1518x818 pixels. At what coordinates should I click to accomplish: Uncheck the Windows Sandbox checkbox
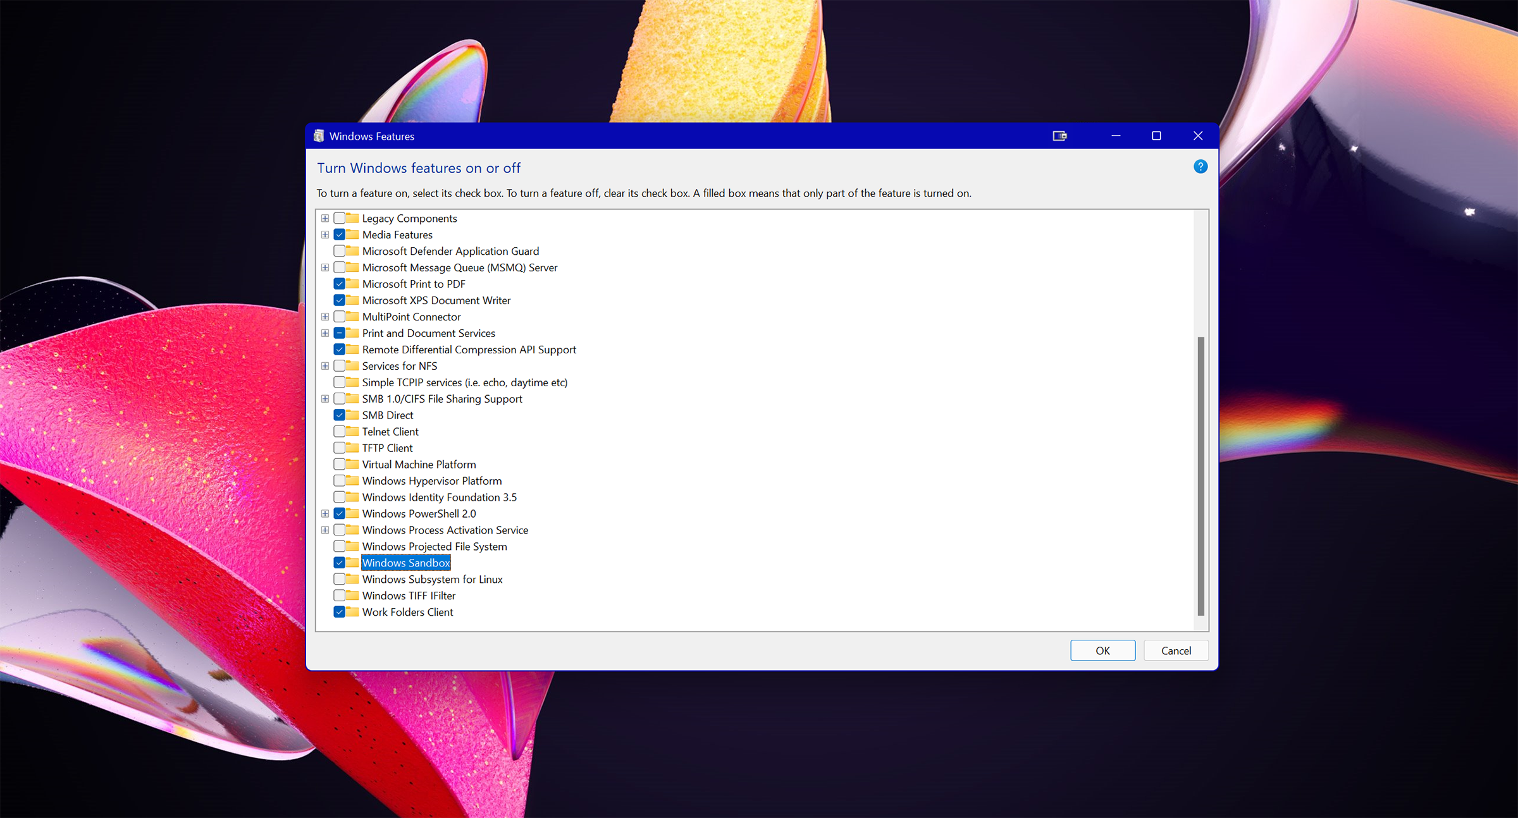pyautogui.click(x=340, y=563)
